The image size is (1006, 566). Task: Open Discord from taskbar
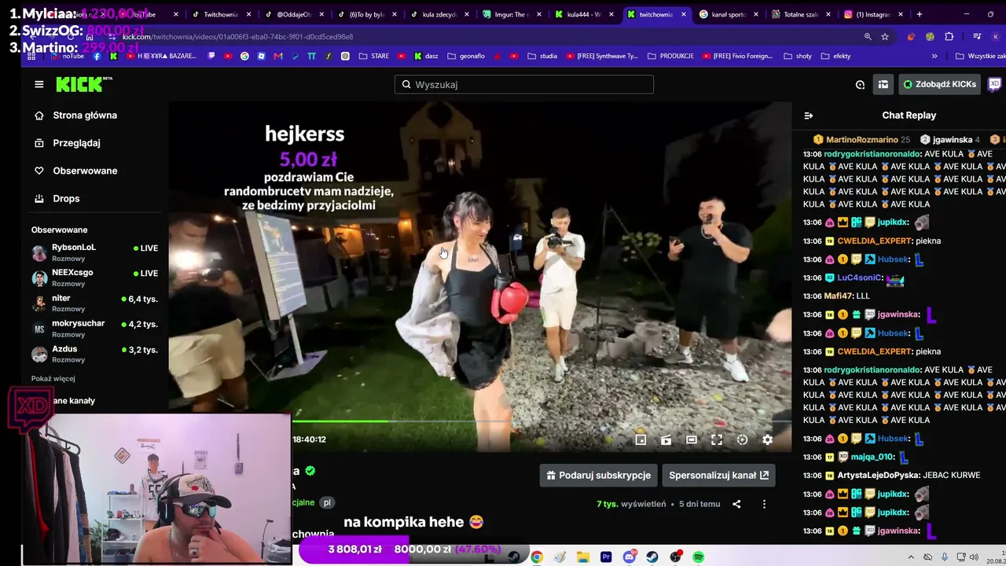(x=630, y=557)
